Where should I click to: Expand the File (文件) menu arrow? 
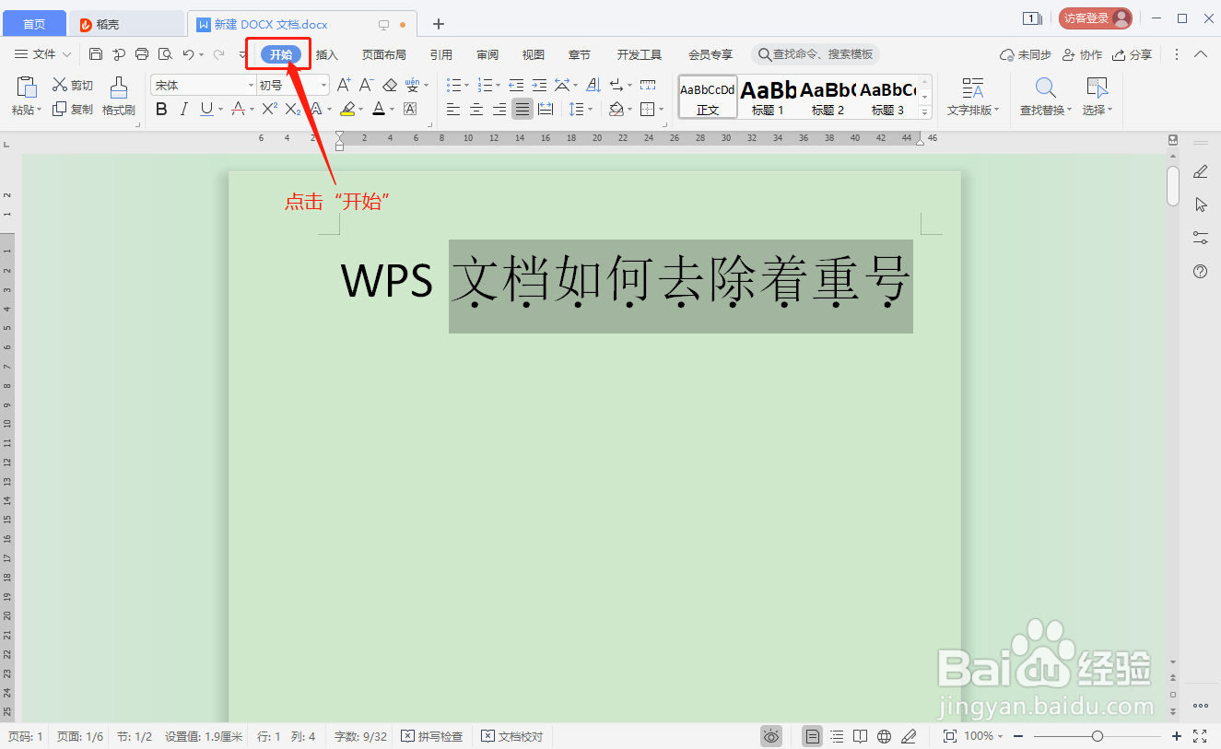(66, 55)
